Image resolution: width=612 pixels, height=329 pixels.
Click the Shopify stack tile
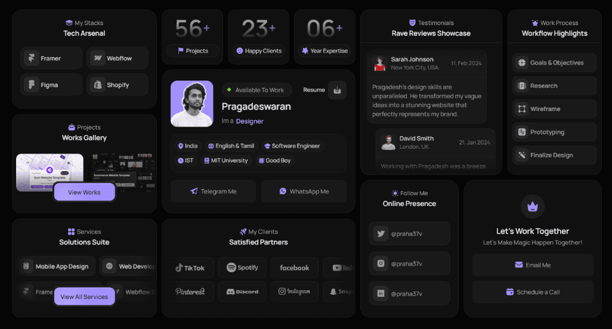[x=118, y=85]
